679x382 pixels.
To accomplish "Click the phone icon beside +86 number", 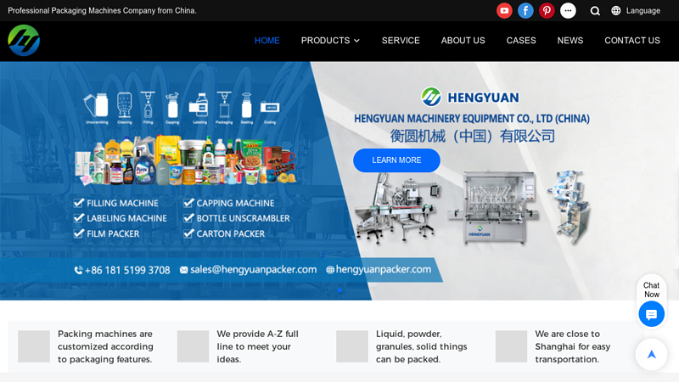I will pos(78,270).
